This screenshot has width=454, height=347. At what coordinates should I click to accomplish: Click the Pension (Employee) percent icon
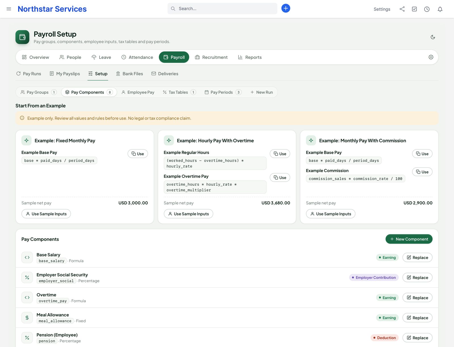coord(27,338)
